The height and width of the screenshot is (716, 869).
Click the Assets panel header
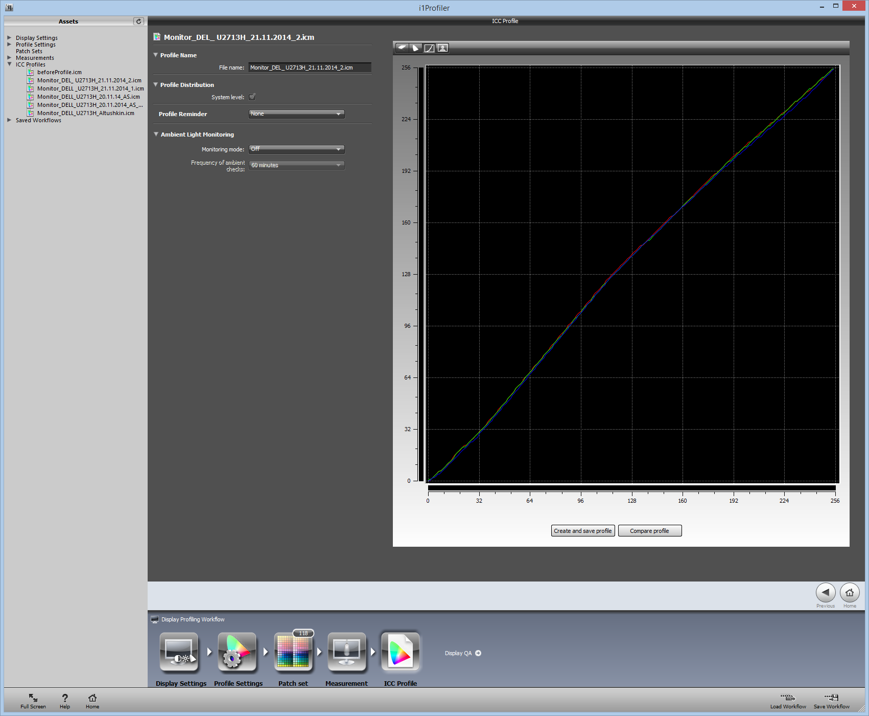[x=68, y=21]
